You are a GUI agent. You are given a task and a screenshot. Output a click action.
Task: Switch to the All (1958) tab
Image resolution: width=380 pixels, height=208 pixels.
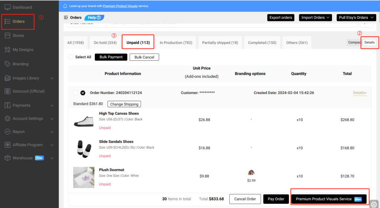point(75,43)
